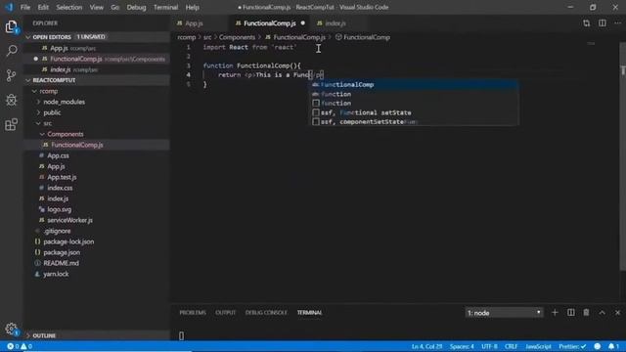Change language mode via JavaScript
Screen dimensions: 626x352
538,346
